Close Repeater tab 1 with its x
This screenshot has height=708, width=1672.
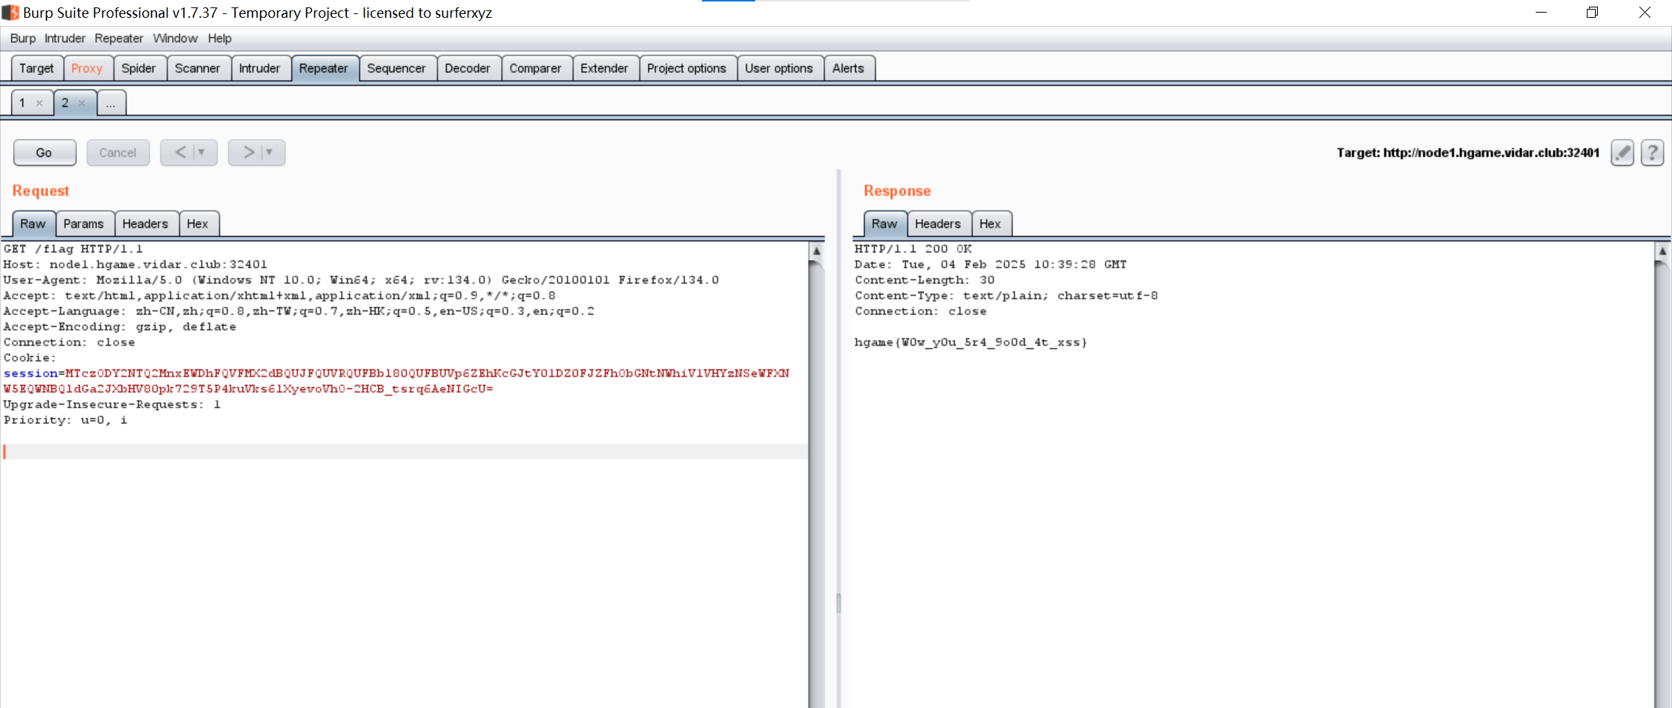click(x=39, y=103)
